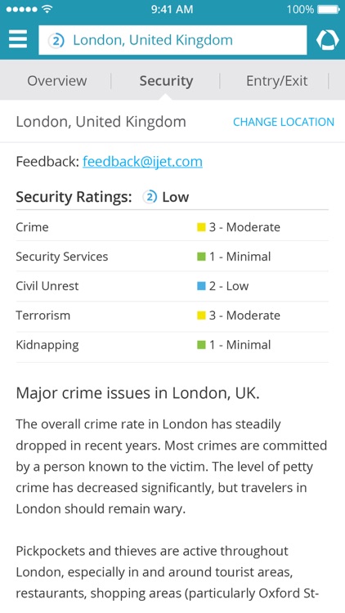Select the Terrorism rating row
Image resolution: width=345 pixels, height=613 pixels.
pos(172,315)
